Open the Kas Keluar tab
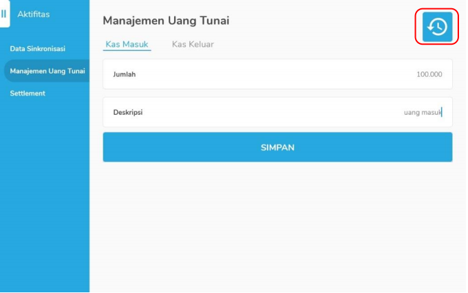 (193, 44)
